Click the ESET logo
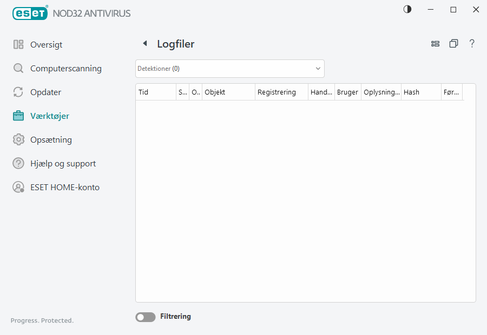This screenshot has height=335, width=487. click(30, 13)
